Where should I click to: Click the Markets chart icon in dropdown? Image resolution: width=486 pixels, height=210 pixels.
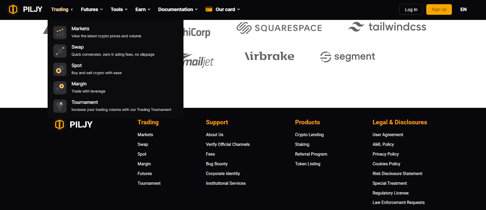pos(60,33)
